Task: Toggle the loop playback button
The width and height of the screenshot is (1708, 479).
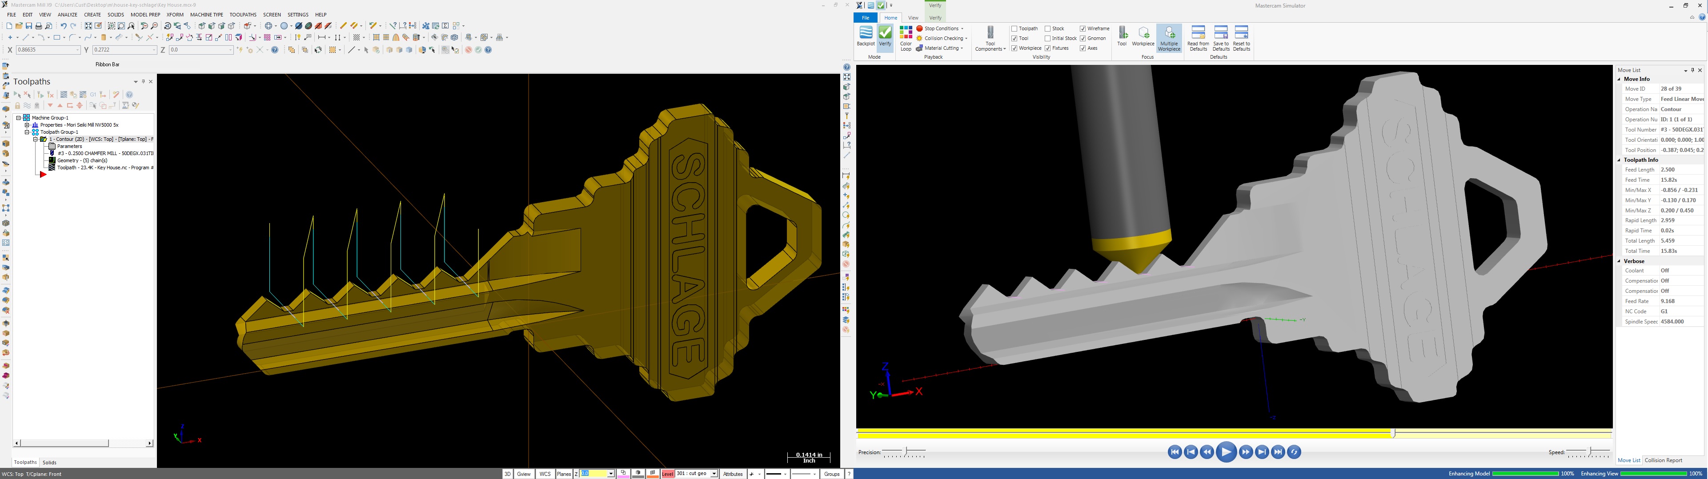Action: click(x=1294, y=452)
